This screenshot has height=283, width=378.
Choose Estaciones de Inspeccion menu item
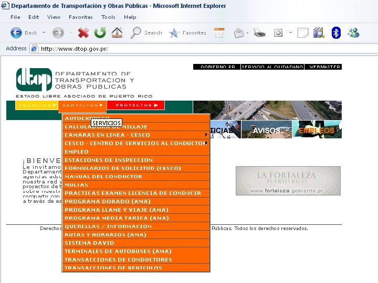[136, 160]
